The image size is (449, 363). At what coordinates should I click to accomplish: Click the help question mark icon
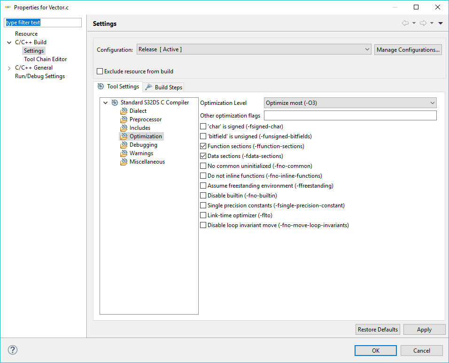point(13,350)
